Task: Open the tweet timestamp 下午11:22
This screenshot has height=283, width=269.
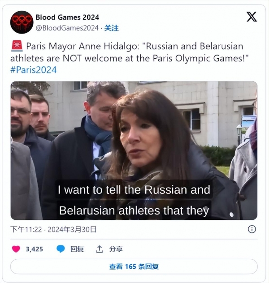Action: (26, 229)
